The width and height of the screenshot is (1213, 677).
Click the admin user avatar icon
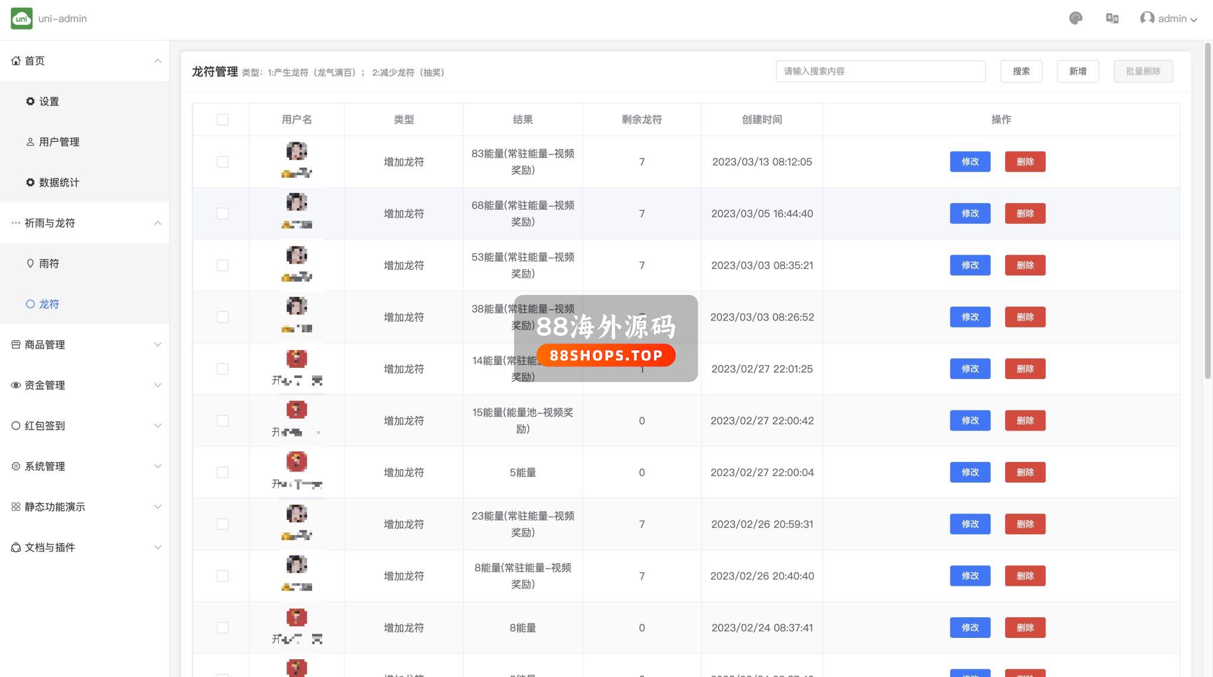pos(1147,18)
